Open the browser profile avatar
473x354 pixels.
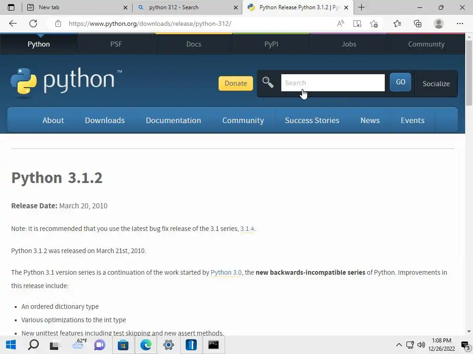click(439, 24)
